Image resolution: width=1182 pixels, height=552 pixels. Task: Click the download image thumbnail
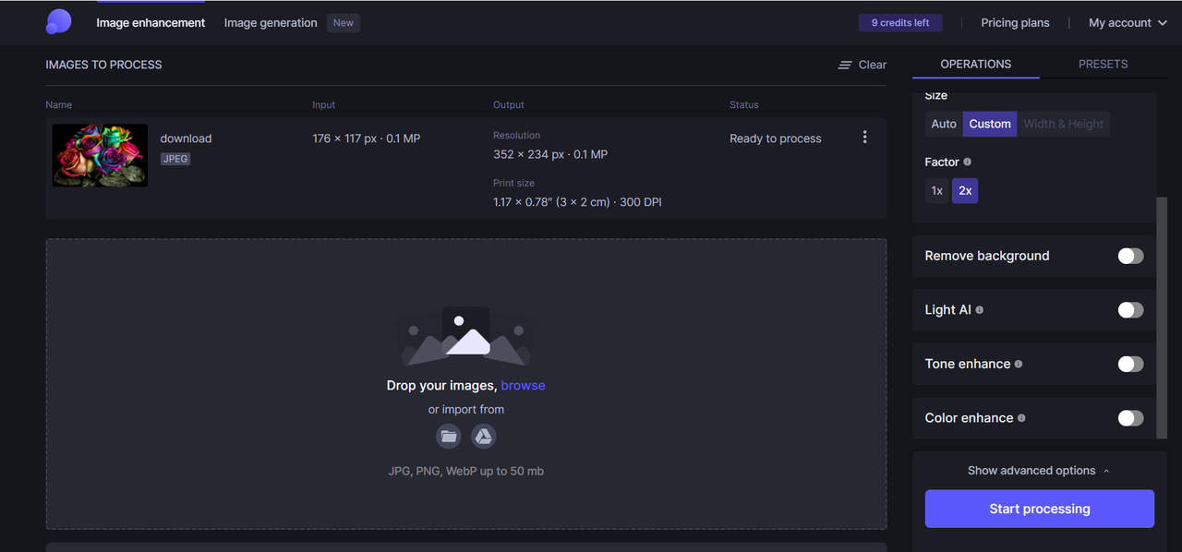[x=100, y=155]
